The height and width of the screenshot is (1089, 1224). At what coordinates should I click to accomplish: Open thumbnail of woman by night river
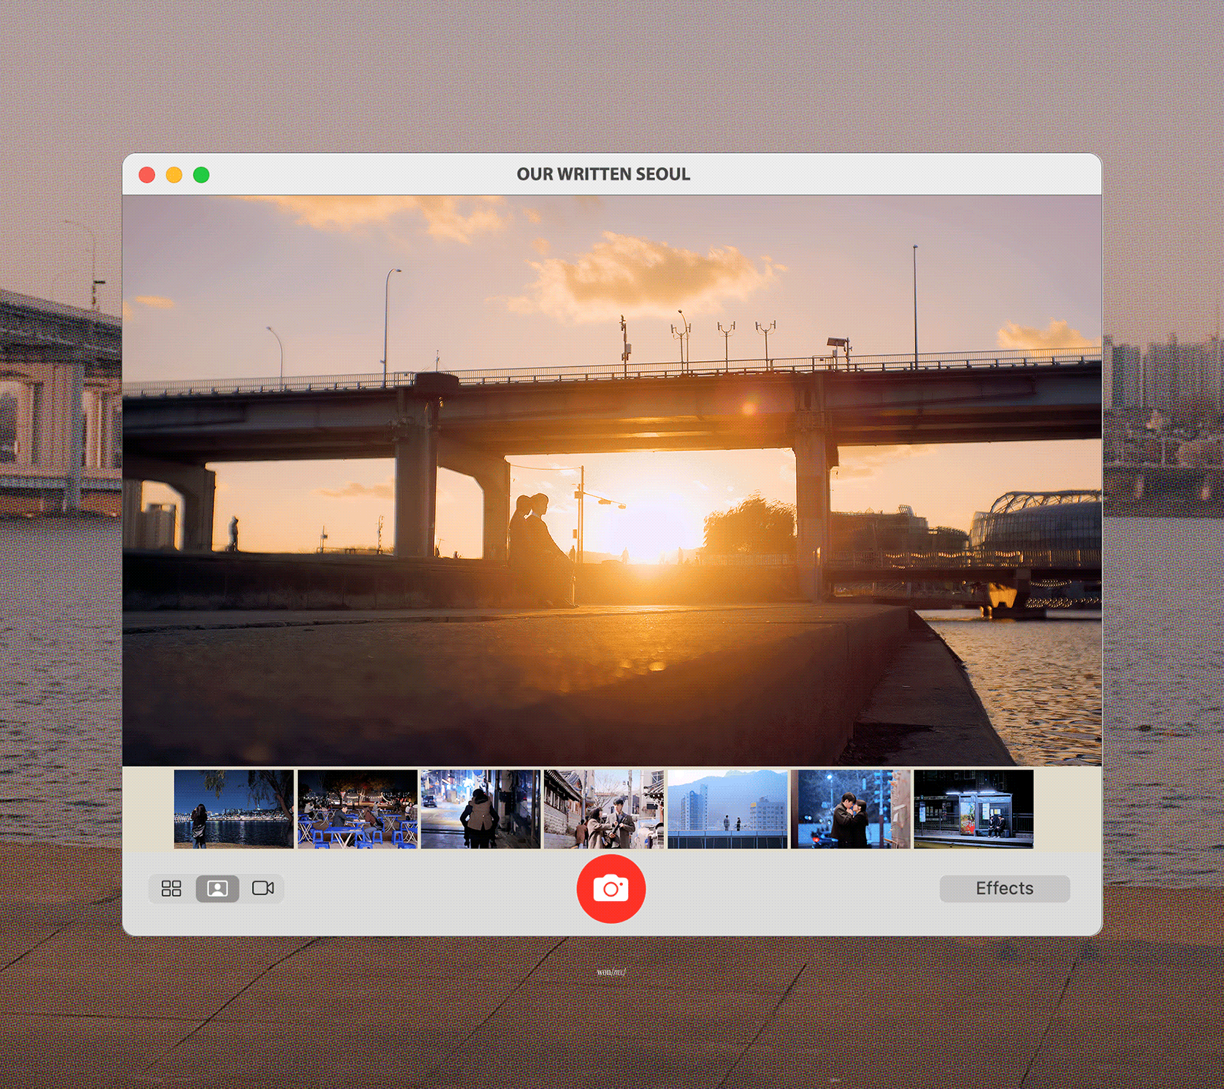click(x=234, y=808)
